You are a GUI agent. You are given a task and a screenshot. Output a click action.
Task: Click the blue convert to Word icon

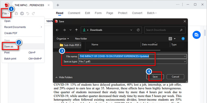[x=196, y=35]
